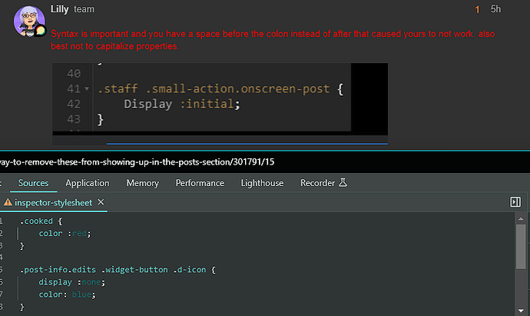Open Lilly's profile avatar

[29, 21]
